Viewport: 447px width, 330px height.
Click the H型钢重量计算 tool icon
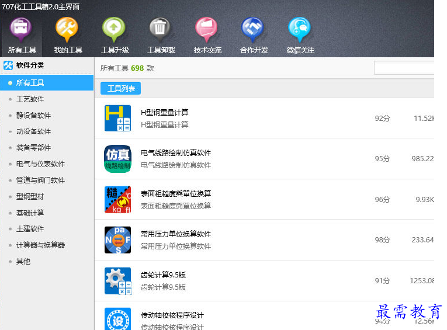click(117, 118)
